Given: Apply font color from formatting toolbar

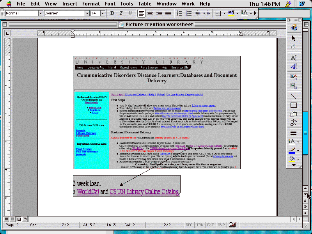Looking at the screenshot, I should 245,13.
